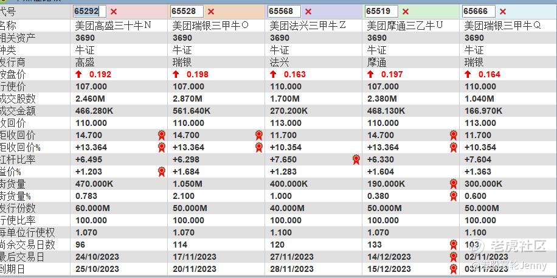The image size is (557, 278).
Task: Click the award badge next to 65519's 14.700
Action: click(x=454, y=135)
